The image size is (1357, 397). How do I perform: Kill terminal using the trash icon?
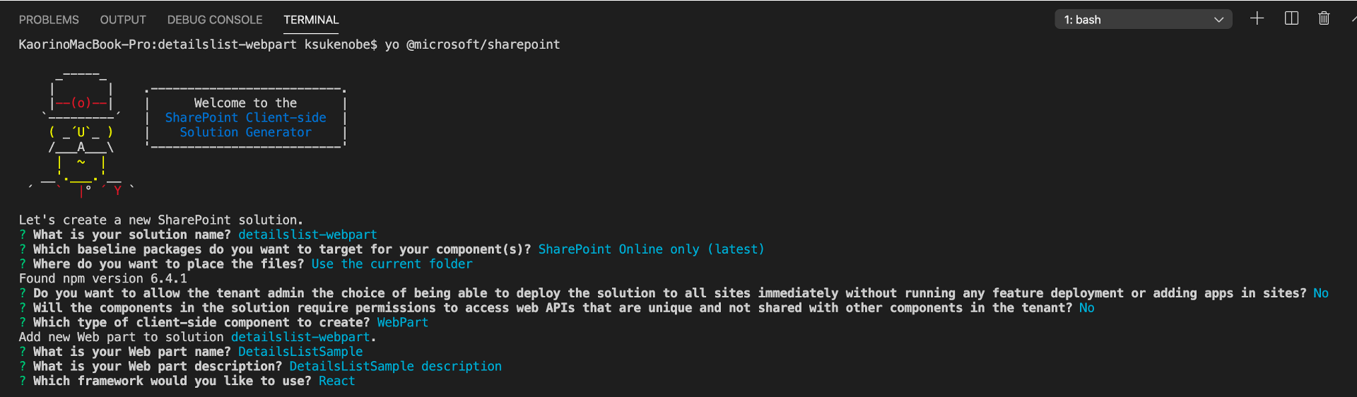coord(1324,19)
